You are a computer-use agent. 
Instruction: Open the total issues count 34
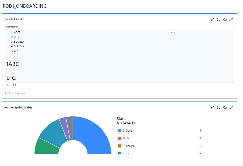(x=133, y=123)
